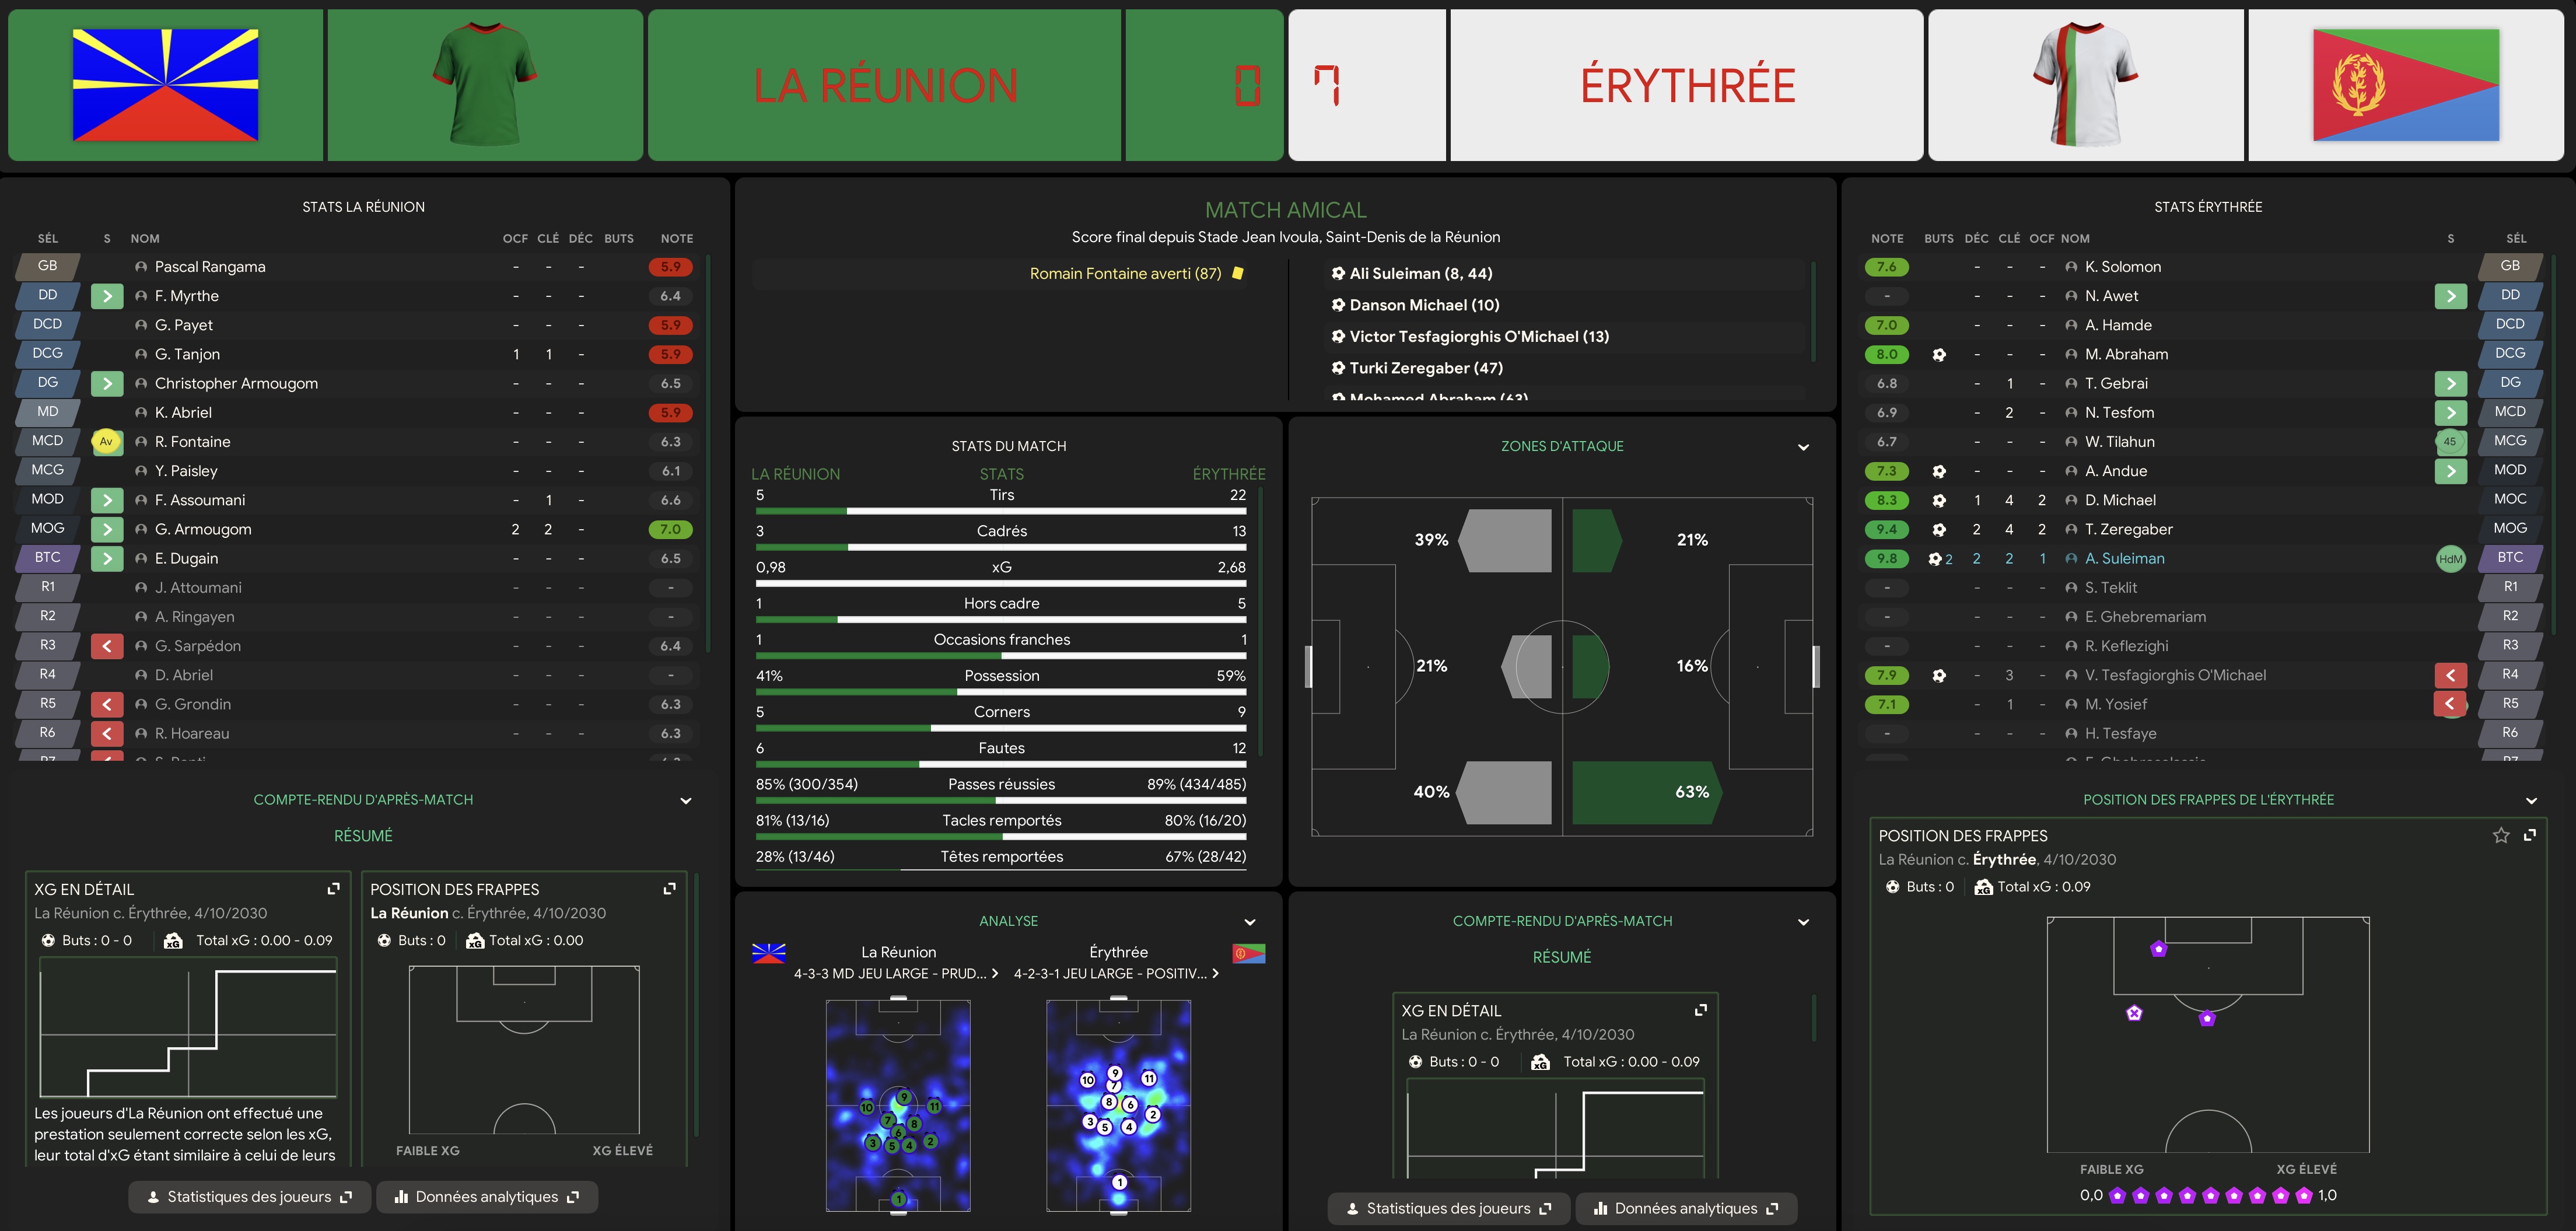Click substitution icon next to F. Assoumani
This screenshot has height=1231, width=2576.
click(x=107, y=500)
